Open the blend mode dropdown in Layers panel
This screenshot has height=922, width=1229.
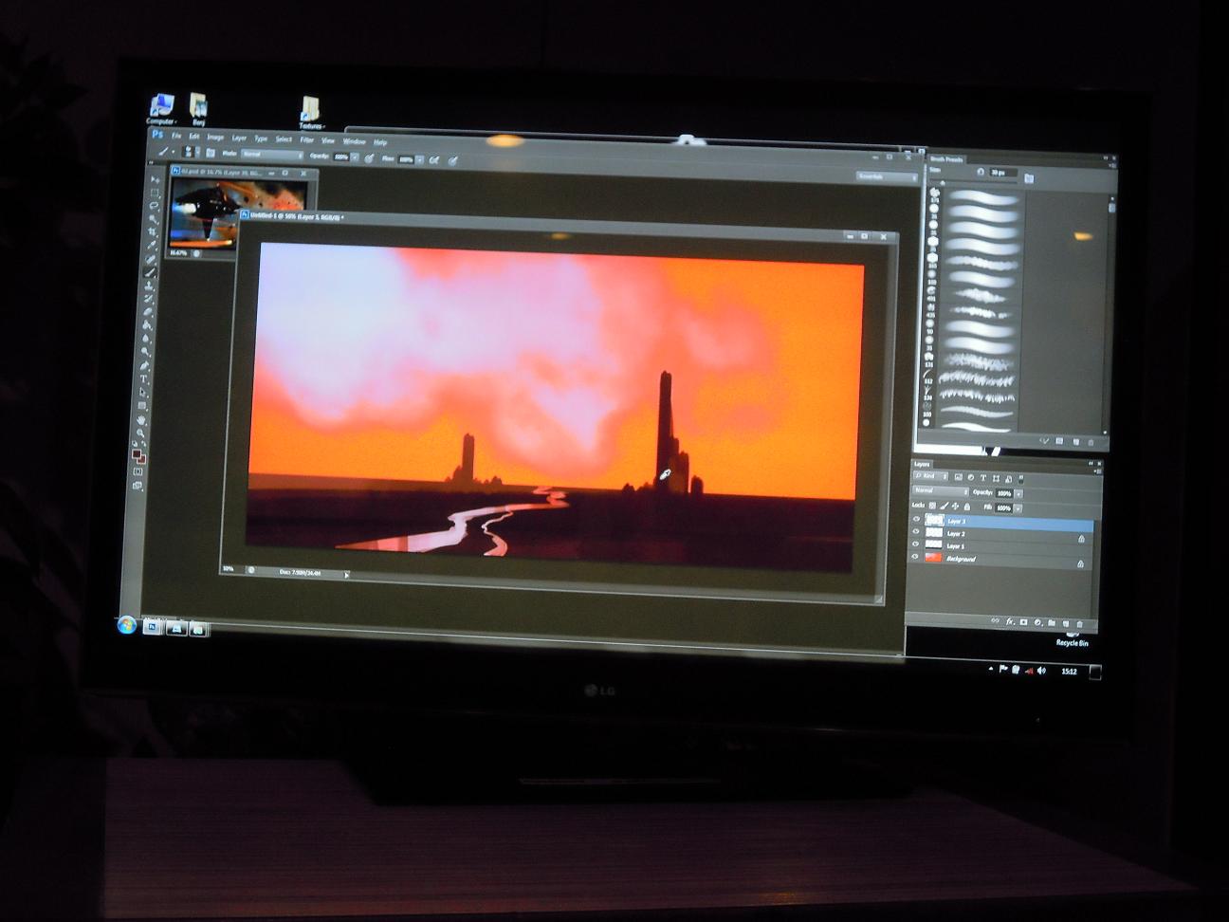pos(939,491)
